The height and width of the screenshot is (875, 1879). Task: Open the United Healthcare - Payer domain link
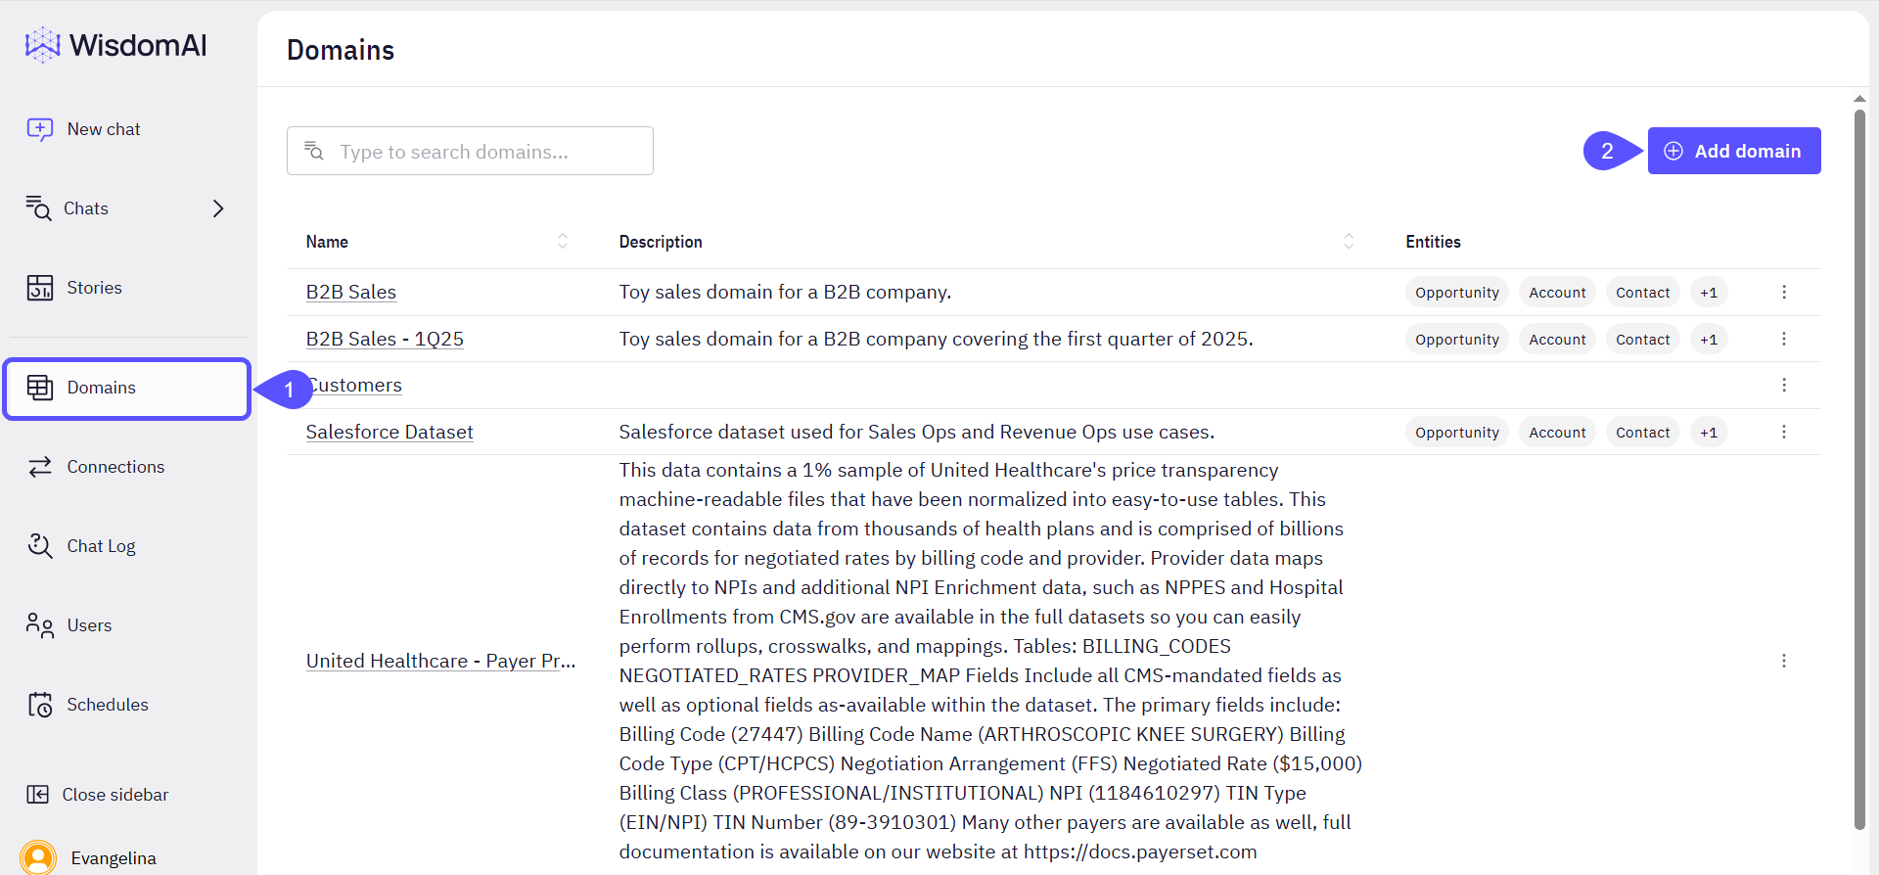(x=440, y=661)
